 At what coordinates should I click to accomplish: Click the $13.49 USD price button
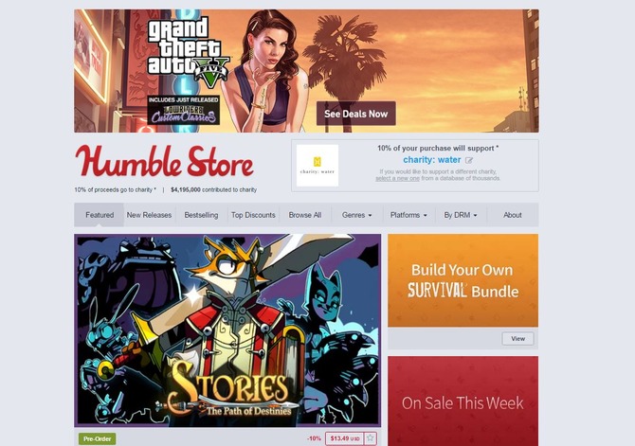coord(345,438)
